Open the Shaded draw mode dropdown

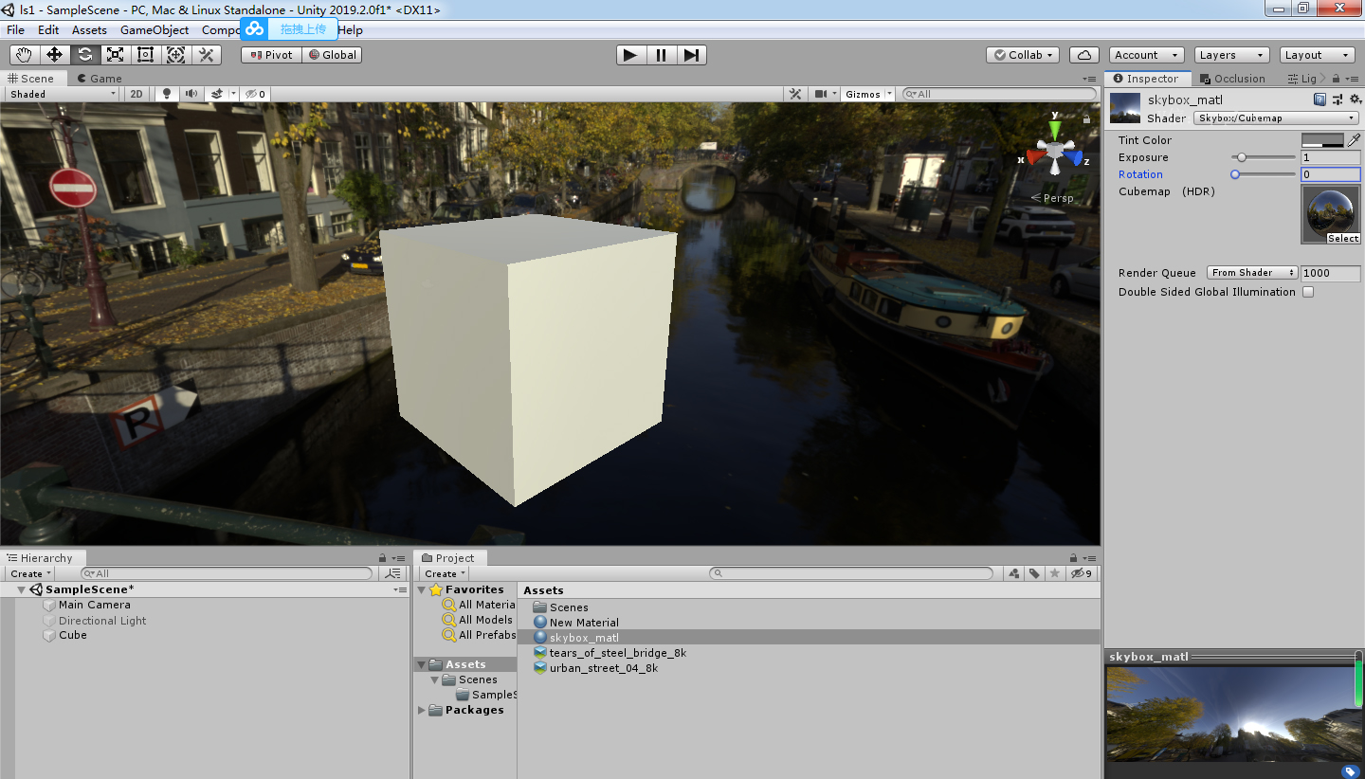point(63,94)
